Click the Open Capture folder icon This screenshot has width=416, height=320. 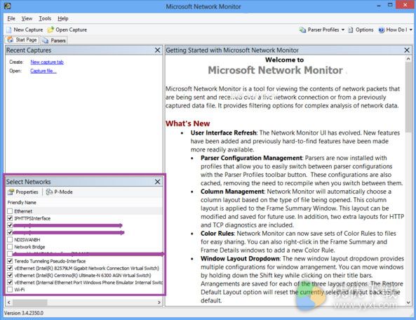tap(51, 29)
